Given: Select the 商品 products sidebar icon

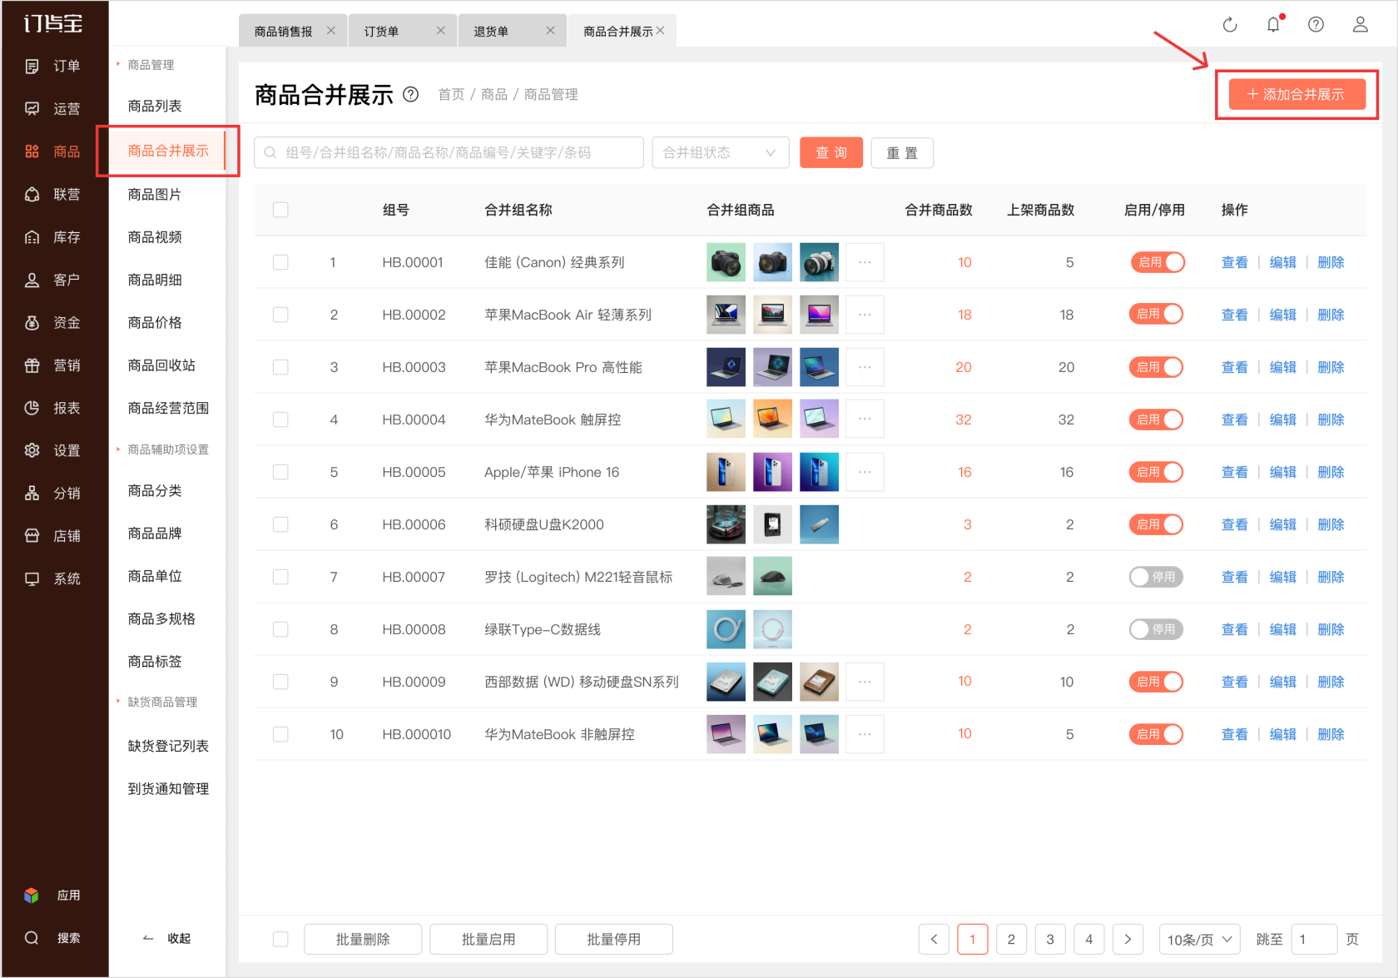Looking at the screenshot, I should pyautogui.click(x=32, y=151).
